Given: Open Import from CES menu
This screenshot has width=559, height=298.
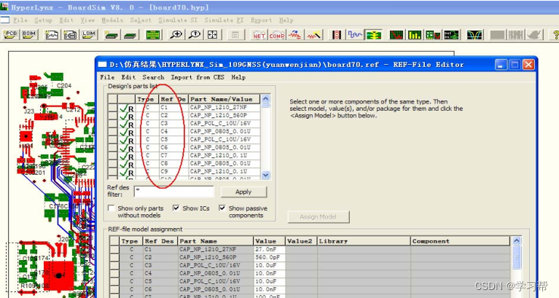Looking at the screenshot, I should click(x=198, y=77).
